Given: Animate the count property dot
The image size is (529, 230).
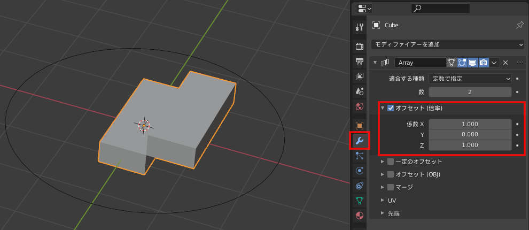Looking at the screenshot, I should [x=518, y=92].
